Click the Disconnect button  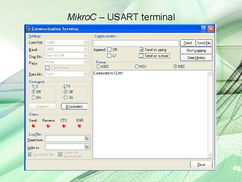pyautogui.click(x=74, y=107)
